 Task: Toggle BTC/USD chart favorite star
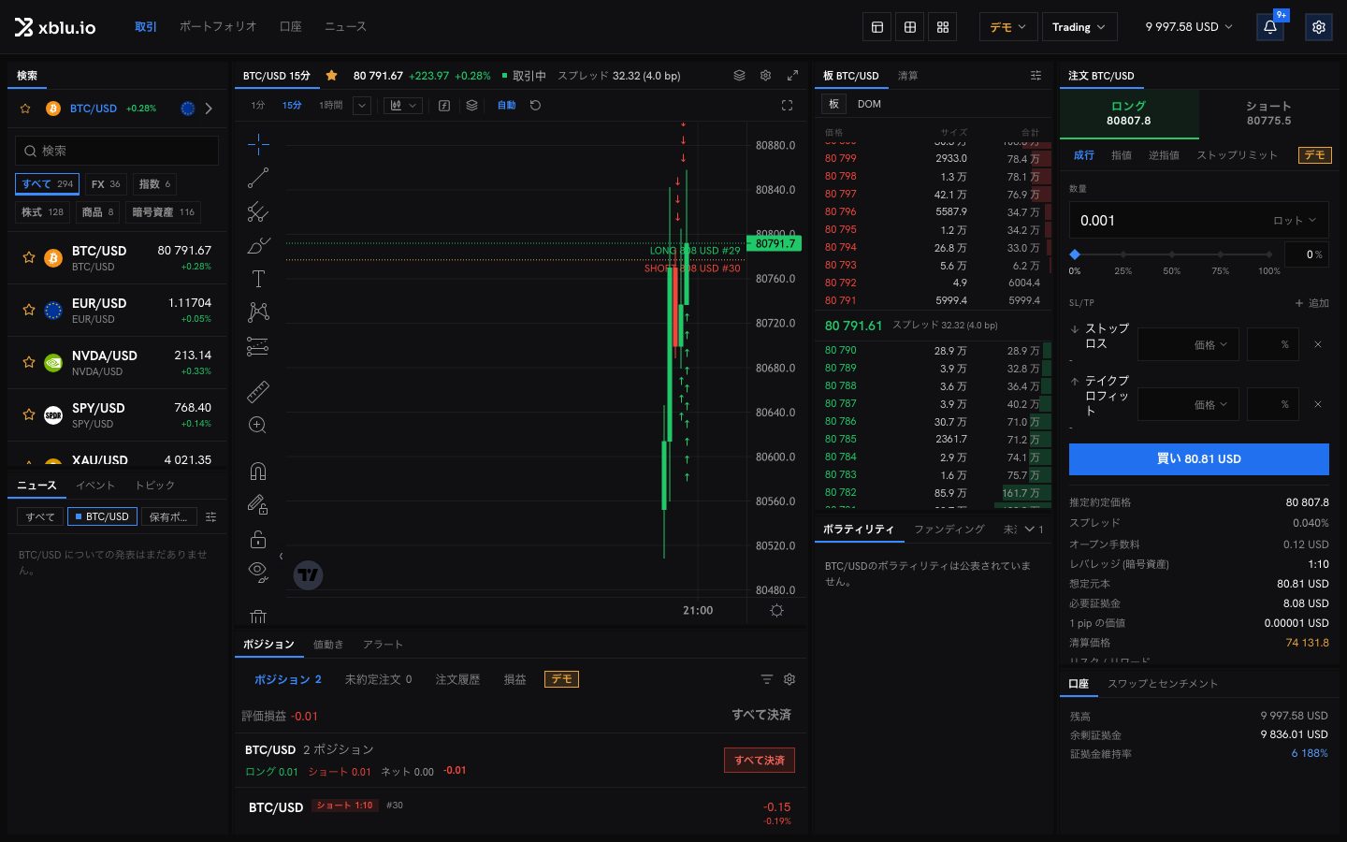tap(331, 76)
